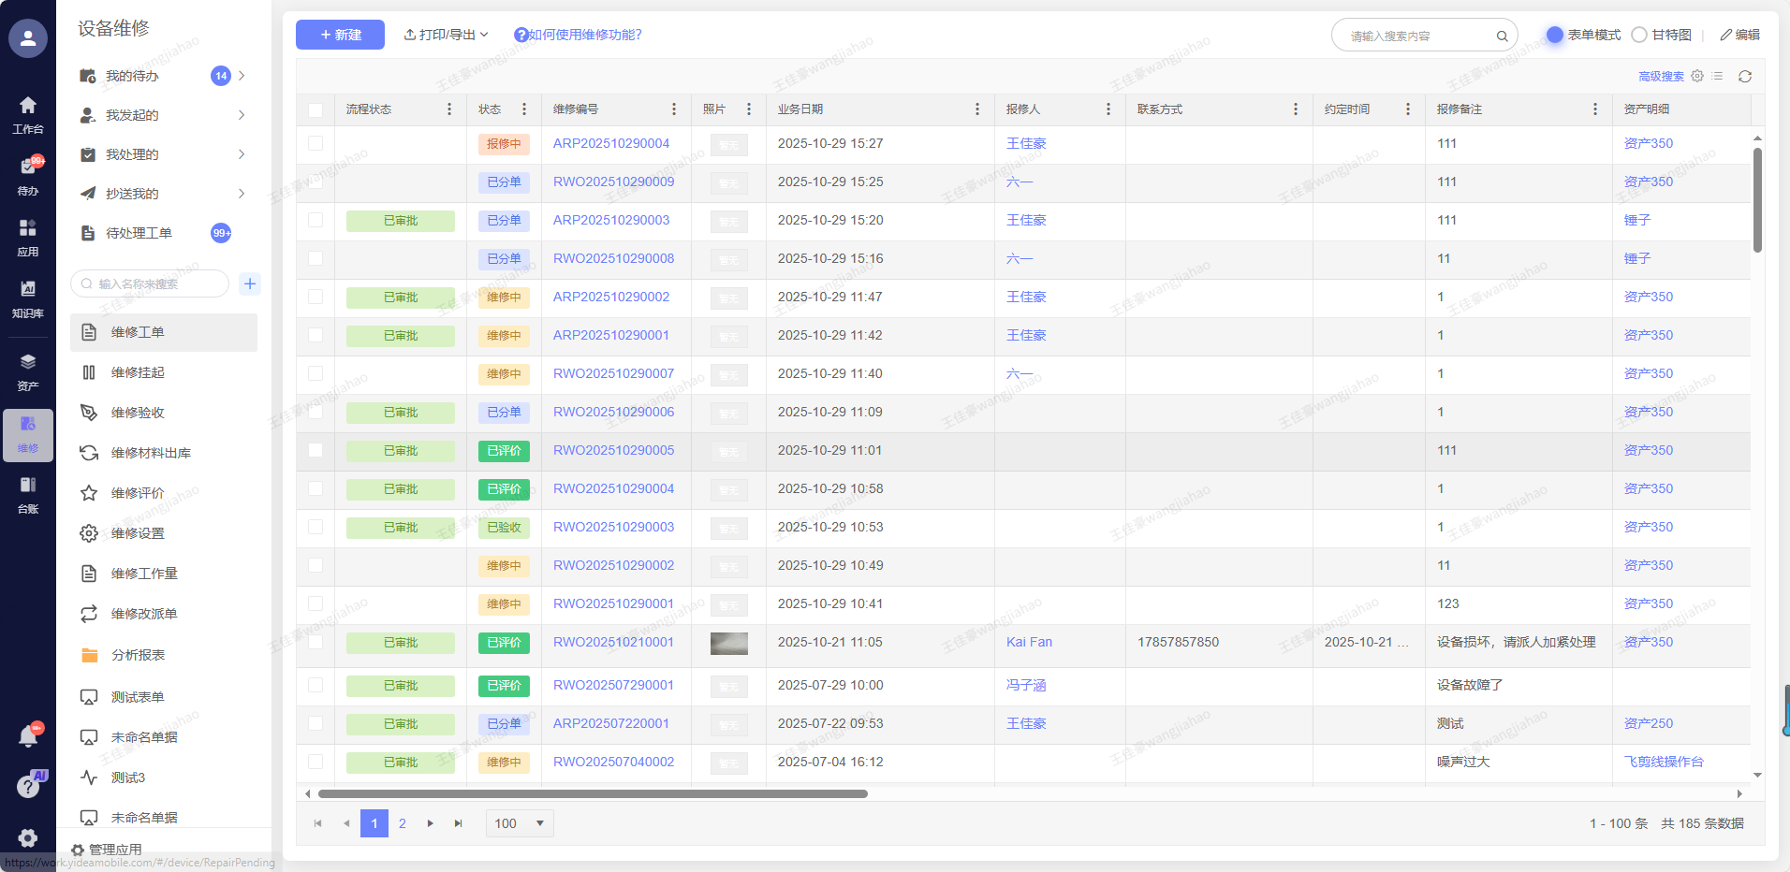Viewport: 1790px width, 872px height.
Task: Open repair order link RWO202510290005
Action: coord(613,450)
